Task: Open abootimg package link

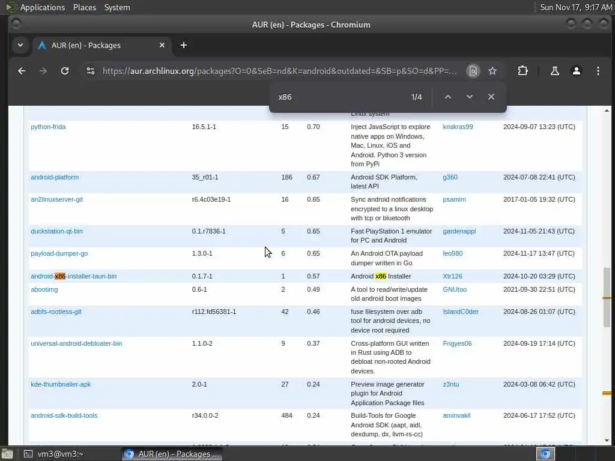Action: click(44, 289)
